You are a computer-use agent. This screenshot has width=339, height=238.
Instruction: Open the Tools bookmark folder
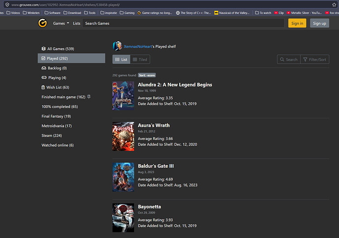pyautogui.click(x=90, y=13)
